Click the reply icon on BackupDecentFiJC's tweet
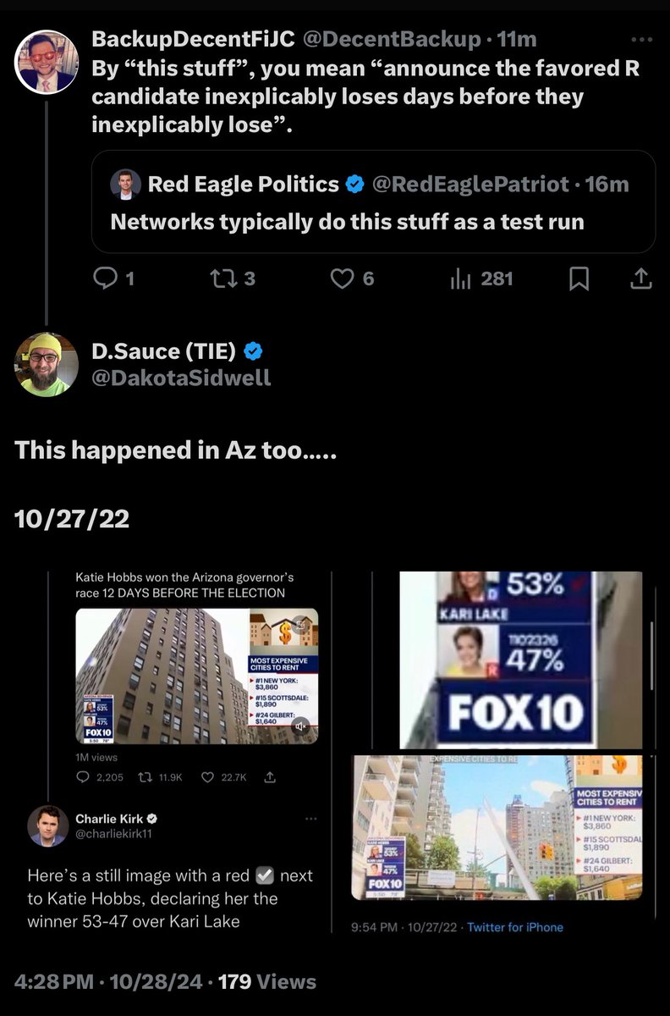670x1016 pixels. [x=106, y=279]
